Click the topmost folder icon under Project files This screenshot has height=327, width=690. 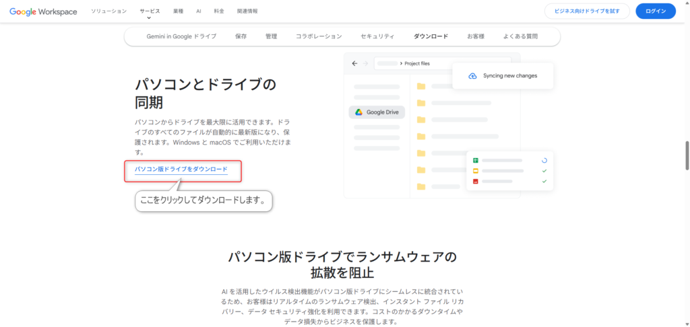(x=421, y=86)
